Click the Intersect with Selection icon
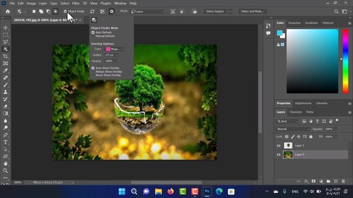The height and width of the screenshot is (198, 353). point(55,12)
